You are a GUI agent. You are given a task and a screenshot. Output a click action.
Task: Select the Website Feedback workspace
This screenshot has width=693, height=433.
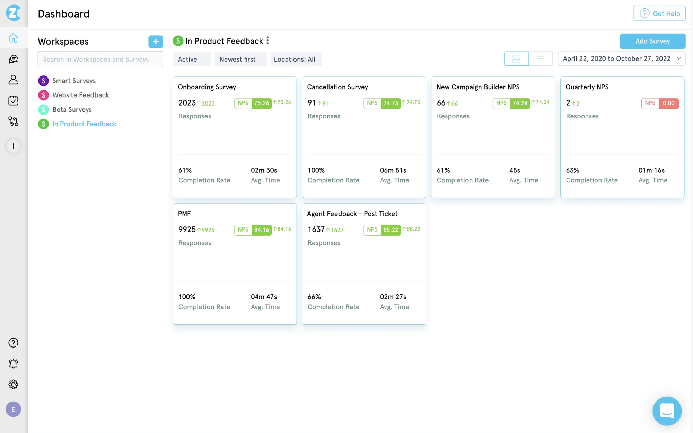pos(80,95)
